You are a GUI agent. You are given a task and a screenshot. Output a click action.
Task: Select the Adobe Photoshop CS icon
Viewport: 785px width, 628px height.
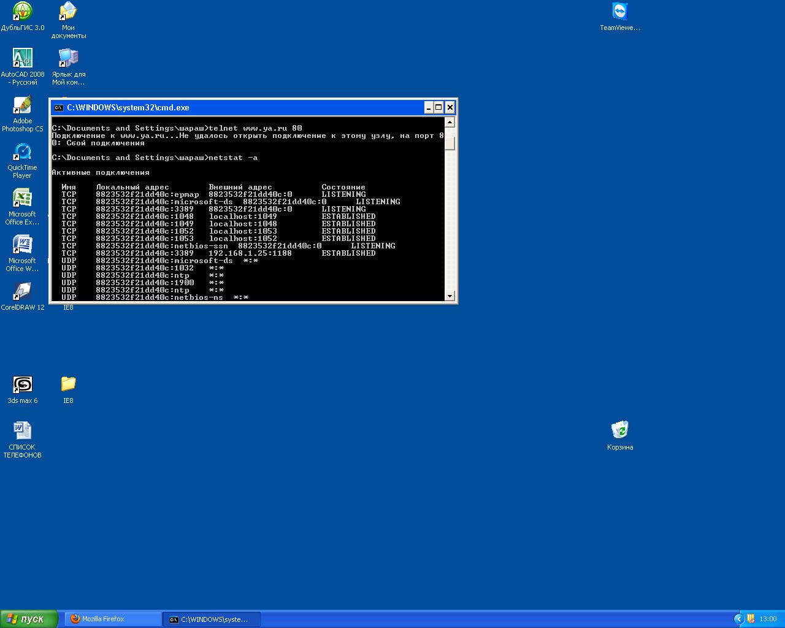coord(23,105)
